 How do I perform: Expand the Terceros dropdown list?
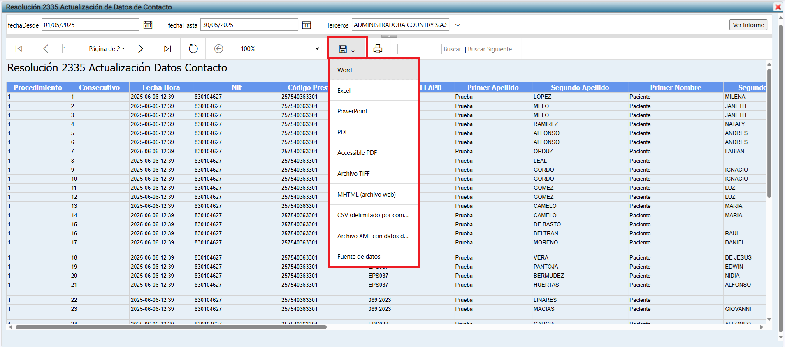458,25
